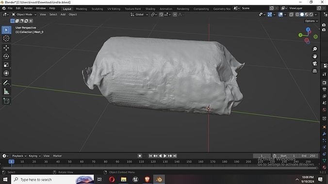Click the Pan view hand icon

tap(314, 56)
